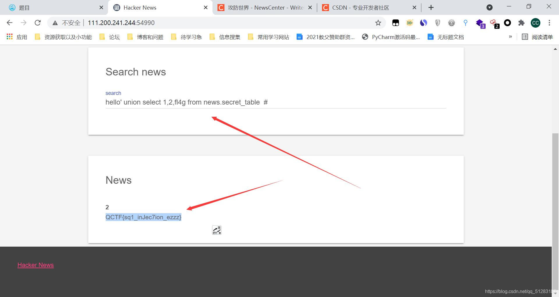559x297 pixels.
Task: Click the 不安全 not-secure warning icon
Action: point(55,23)
